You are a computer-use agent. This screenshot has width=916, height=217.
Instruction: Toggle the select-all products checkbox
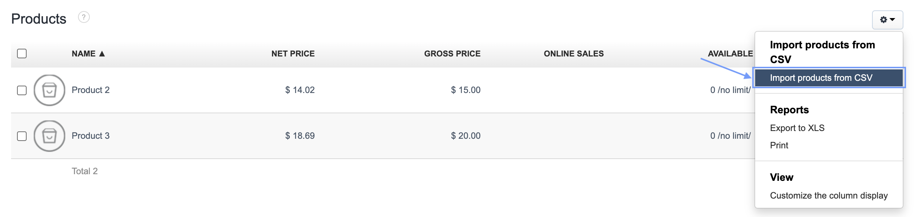coord(22,54)
